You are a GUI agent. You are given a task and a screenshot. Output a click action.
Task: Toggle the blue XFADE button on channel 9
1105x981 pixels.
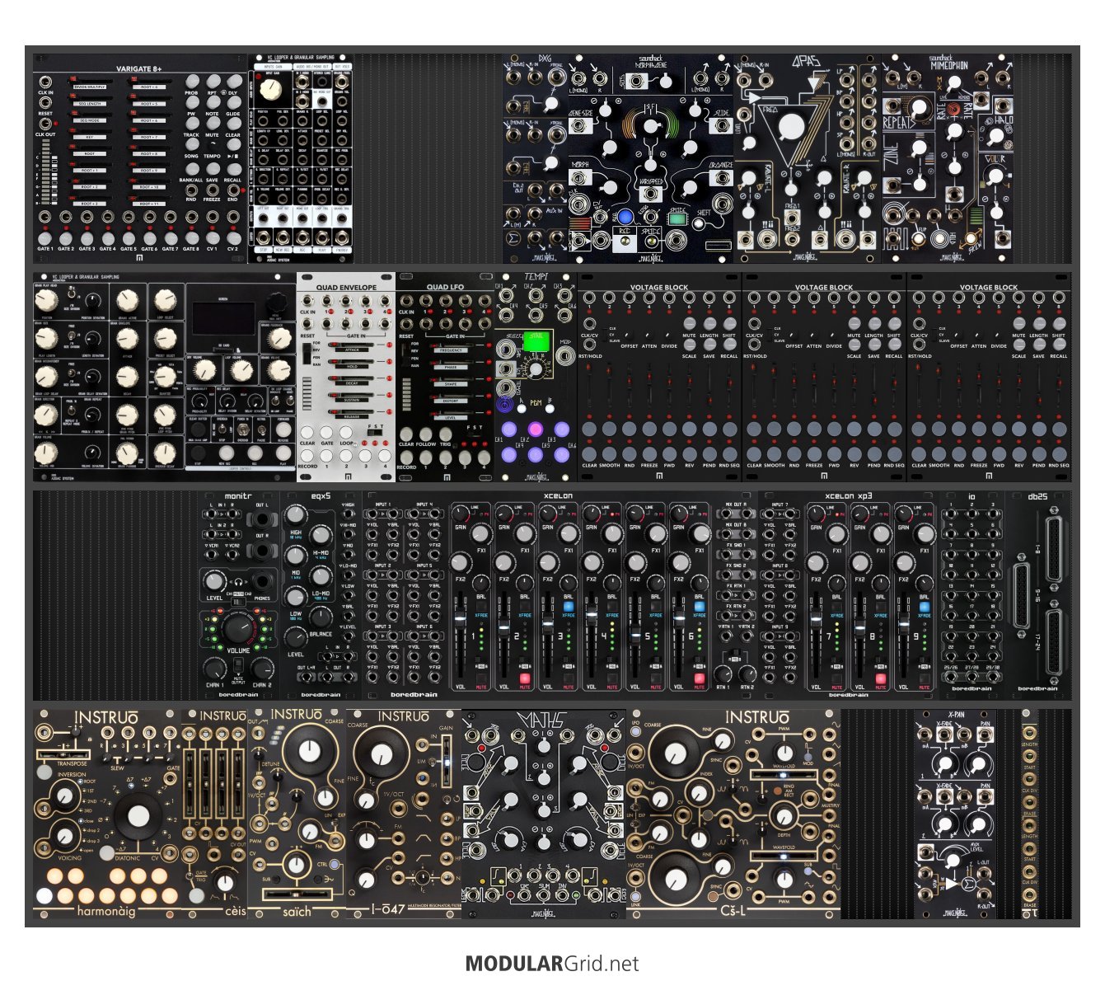[924, 607]
